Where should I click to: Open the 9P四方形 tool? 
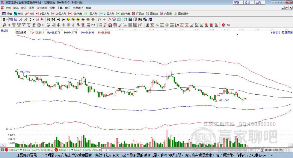click(59, 14)
